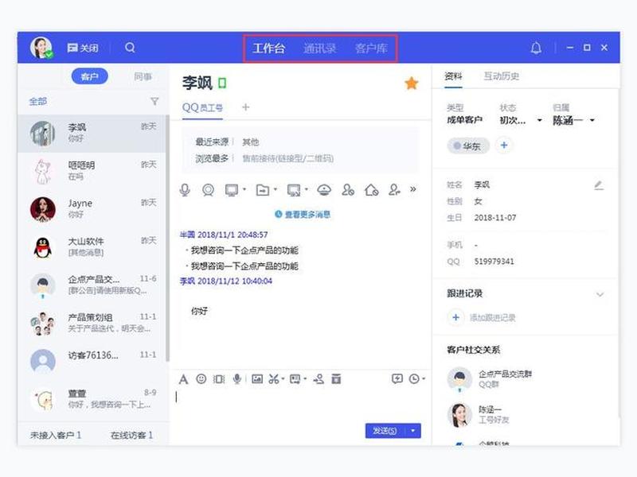The height and width of the screenshot is (477, 637).
Task: Open quick replies lightning bubble icon
Action: pyautogui.click(x=397, y=379)
